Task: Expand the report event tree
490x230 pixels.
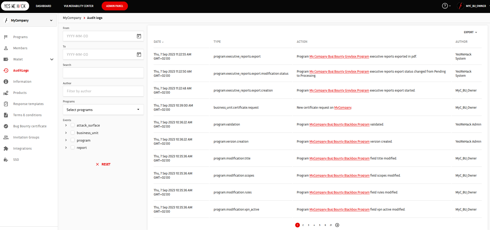Action: pos(66,148)
